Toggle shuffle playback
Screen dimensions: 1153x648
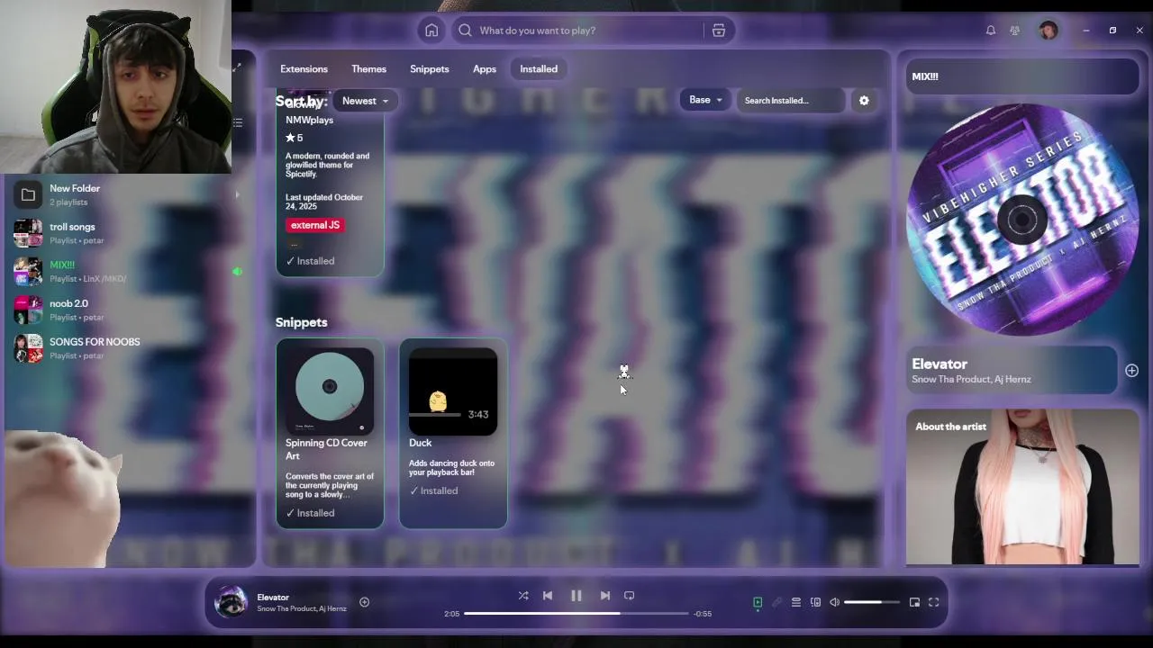523,596
